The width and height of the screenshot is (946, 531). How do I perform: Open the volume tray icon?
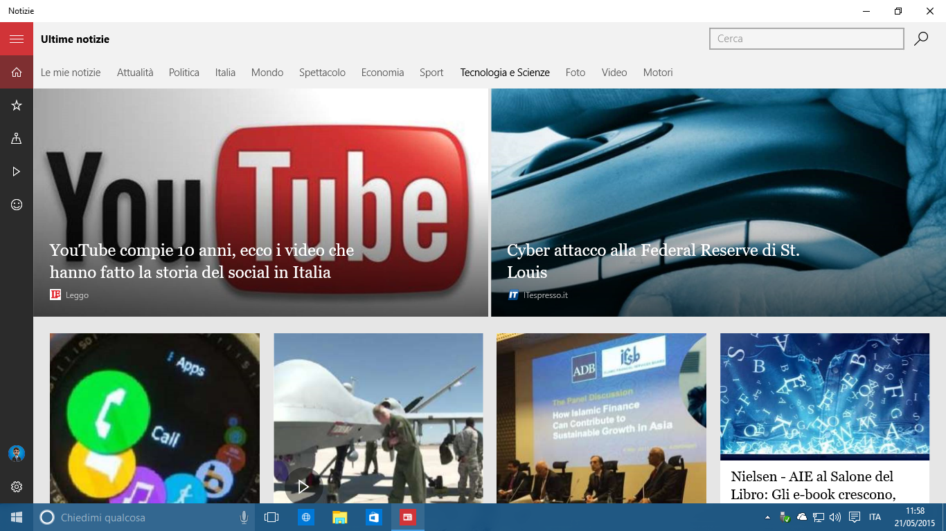coord(835,517)
